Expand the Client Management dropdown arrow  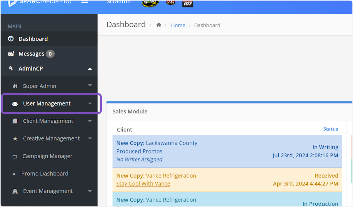(90, 121)
